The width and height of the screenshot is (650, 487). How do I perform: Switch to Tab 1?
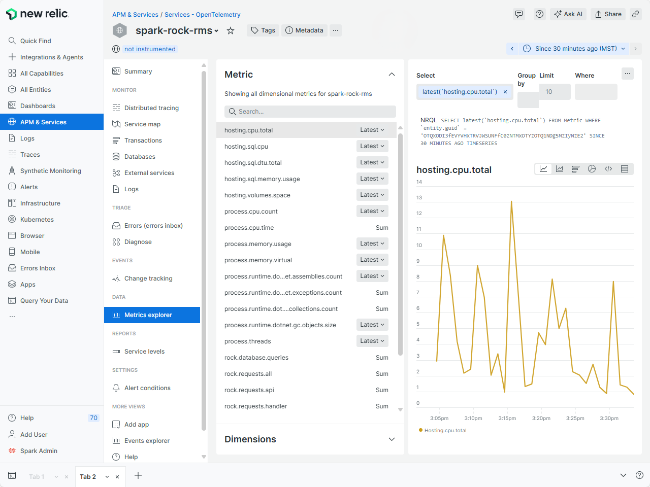pyautogui.click(x=37, y=476)
